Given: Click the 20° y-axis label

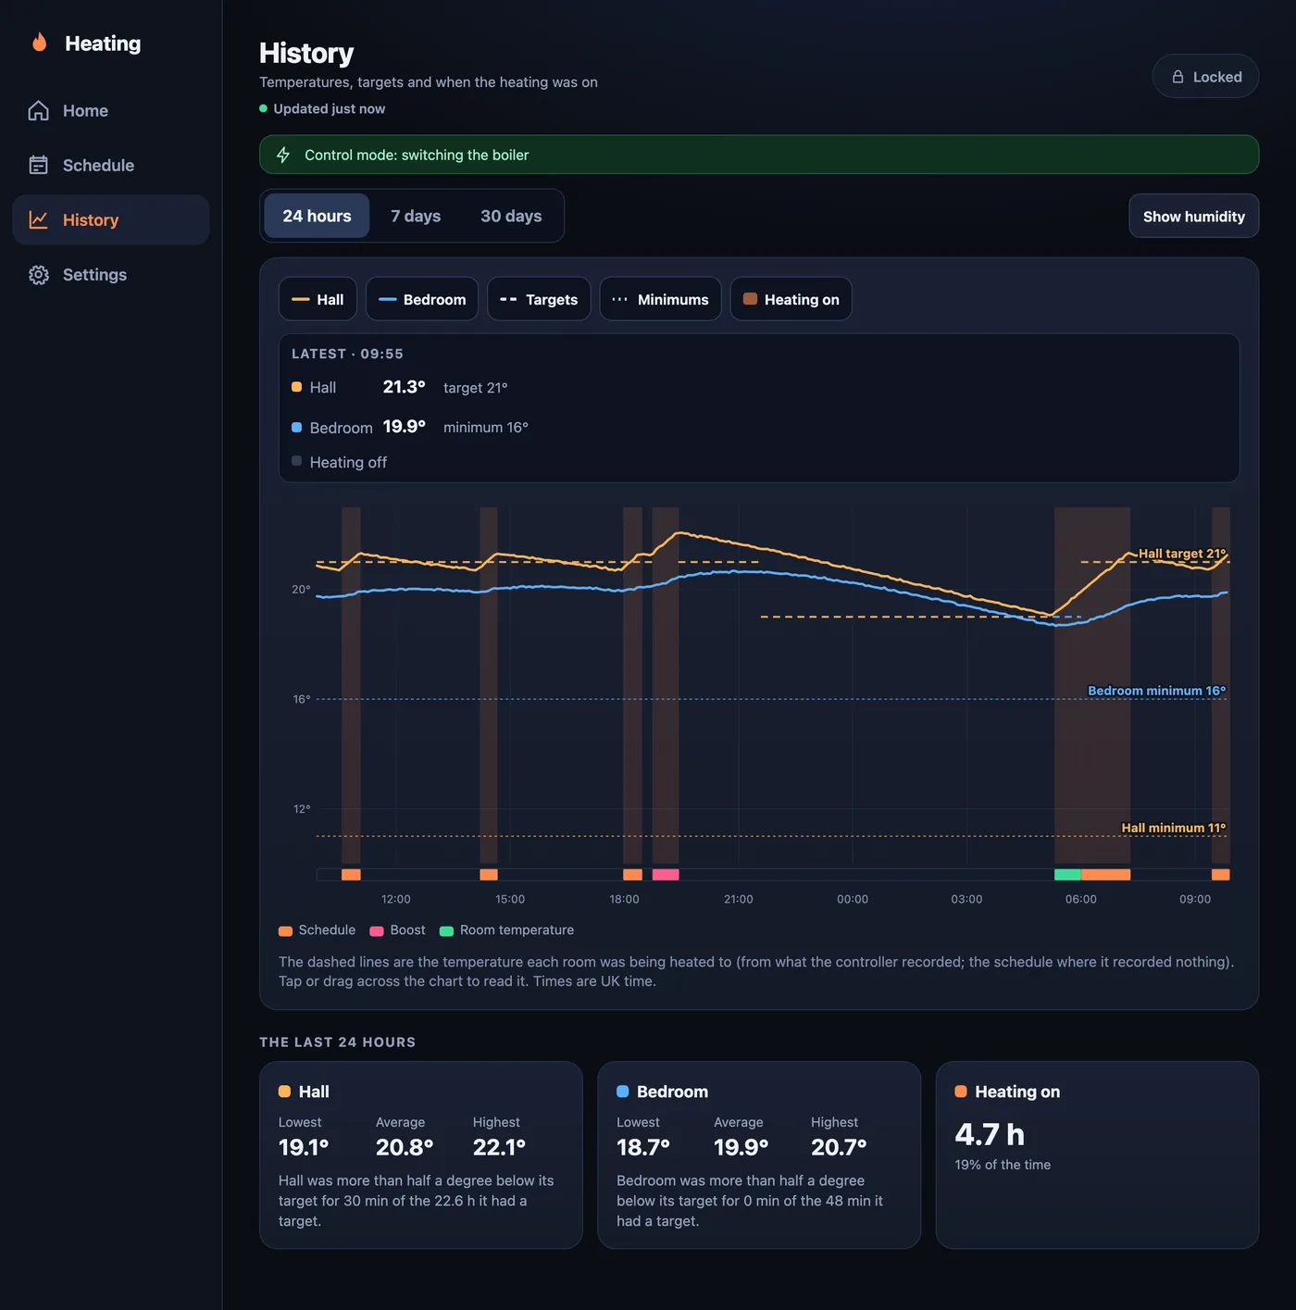Looking at the screenshot, I should point(301,589).
